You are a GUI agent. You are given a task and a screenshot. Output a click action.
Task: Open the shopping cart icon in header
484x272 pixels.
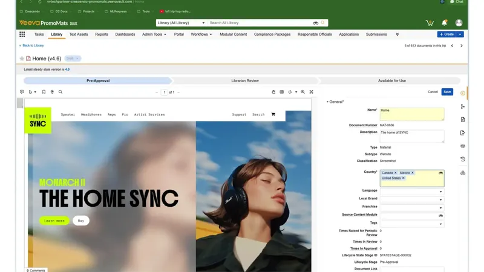coord(430,23)
